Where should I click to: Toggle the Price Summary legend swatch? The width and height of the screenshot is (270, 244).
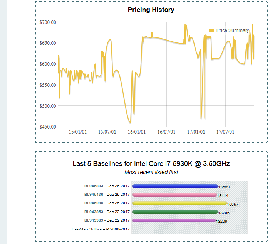(211, 30)
